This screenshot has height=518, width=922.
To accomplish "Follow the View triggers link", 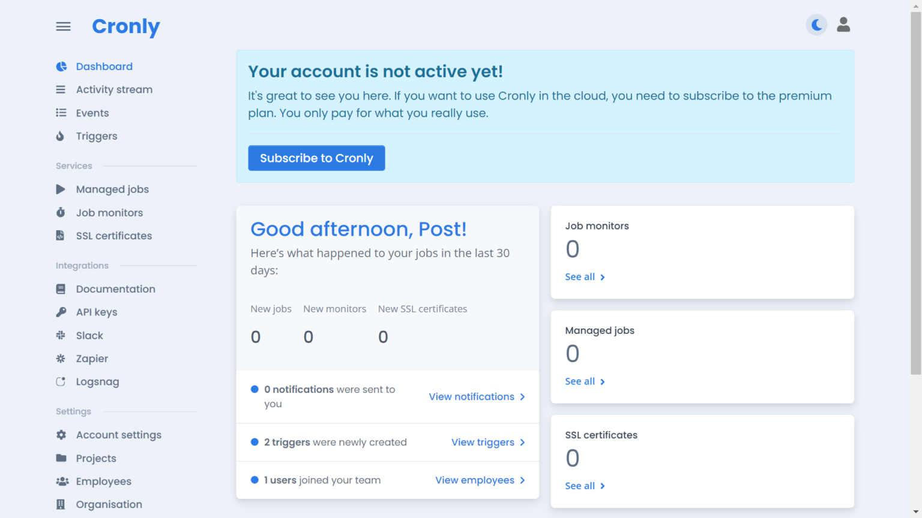I will pyautogui.click(x=483, y=442).
